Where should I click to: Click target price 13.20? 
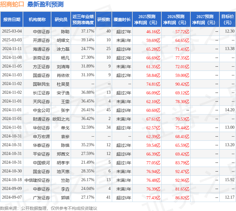tap(230, 145)
